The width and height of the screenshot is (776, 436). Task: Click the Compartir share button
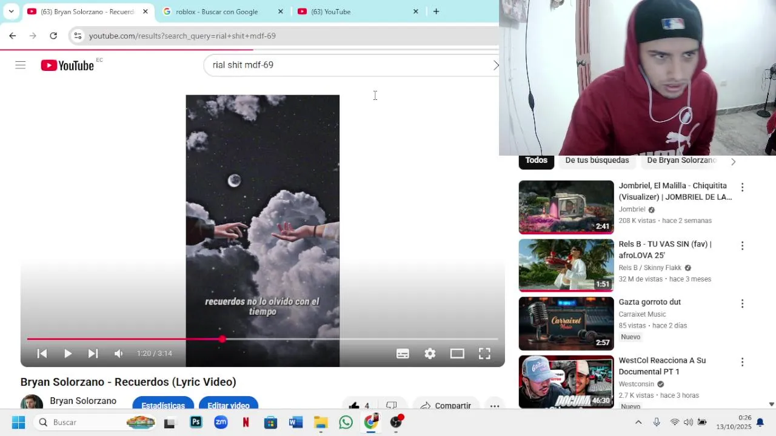[446, 405]
